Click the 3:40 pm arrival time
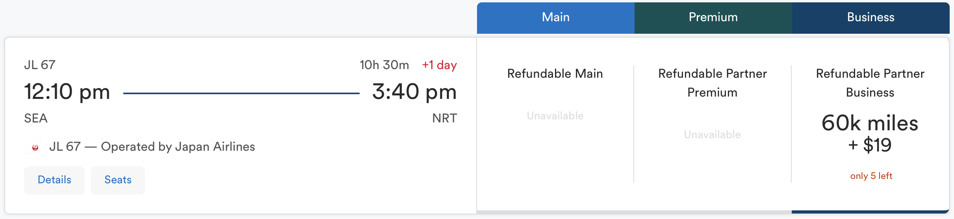 tap(414, 92)
